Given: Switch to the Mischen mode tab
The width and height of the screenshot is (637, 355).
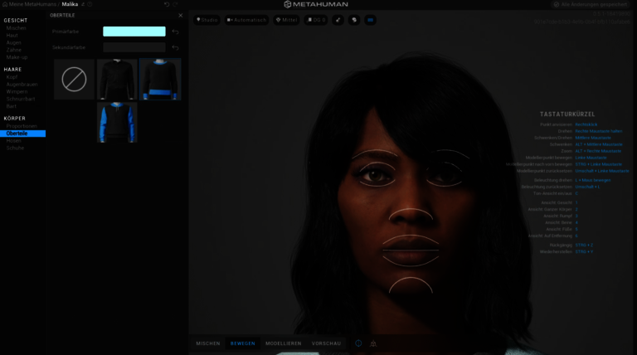Looking at the screenshot, I should click(x=208, y=343).
